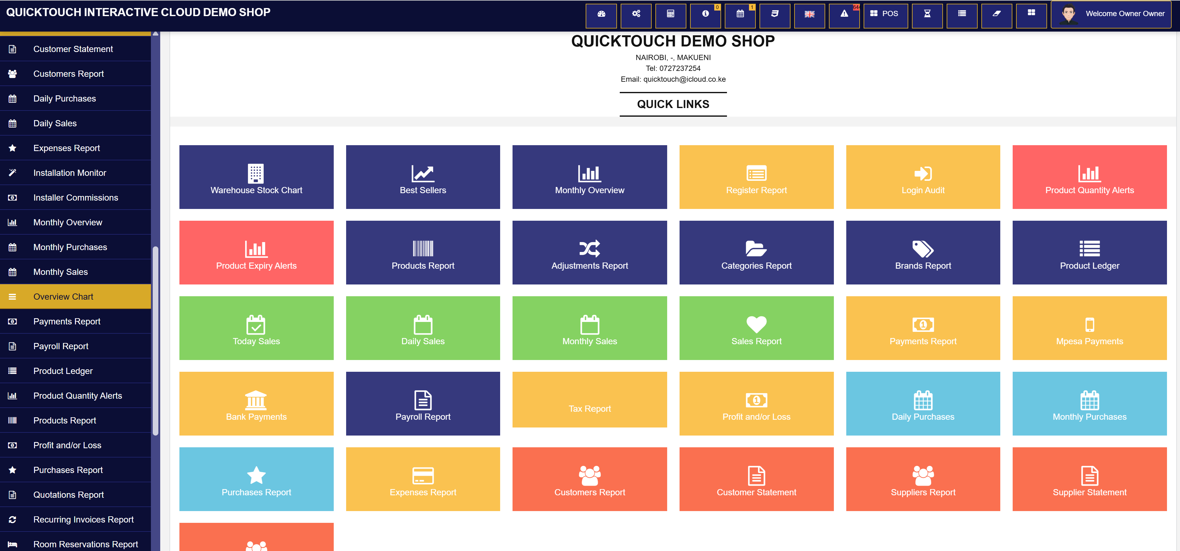
Task: Click the info notifications icon
Action: point(706,15)
